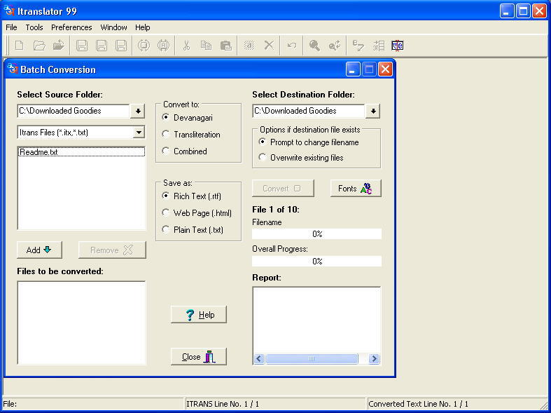This screenshot has height=413, width=551.
Task: Maximize the Itranslator 99 main window
Action: coord(523,11)
